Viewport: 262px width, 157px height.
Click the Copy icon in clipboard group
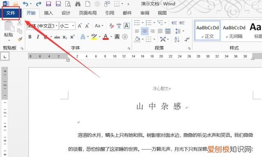coord(20,31)
